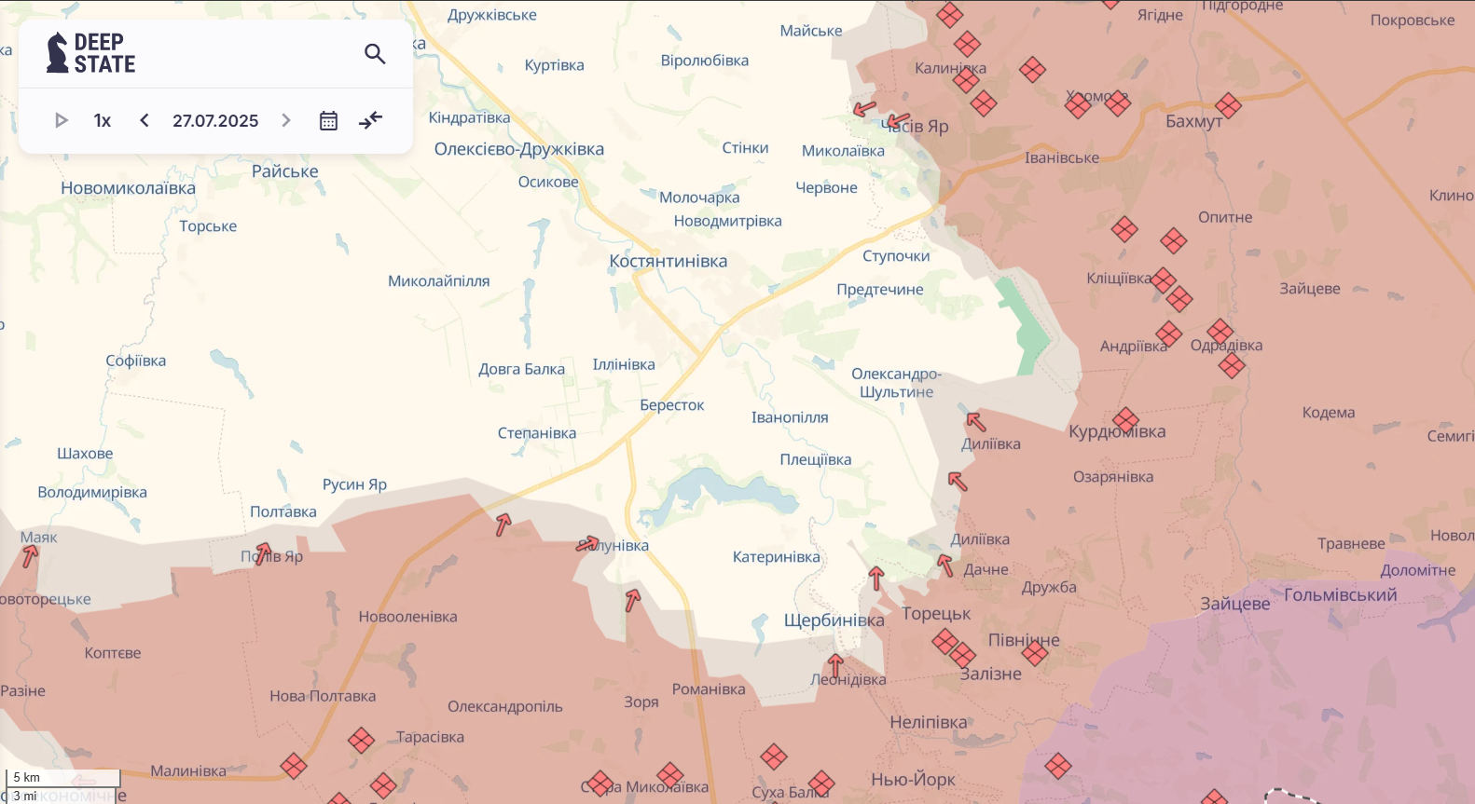Select the unit marker near Бахмут
Screen dimensions: 1475x804
tap(1228, 106)
